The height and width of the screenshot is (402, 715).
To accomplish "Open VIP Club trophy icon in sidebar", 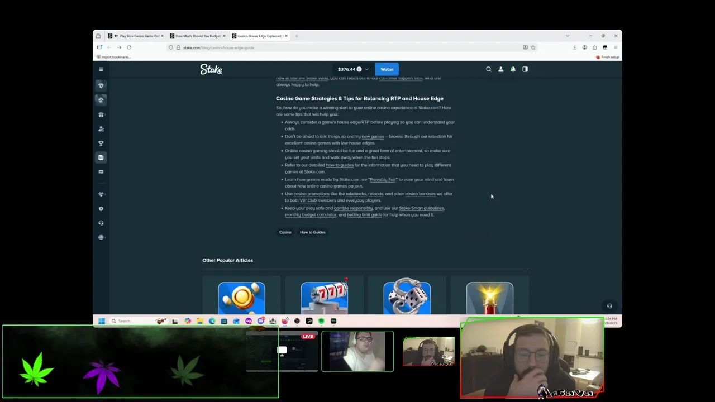I will point(101,143).
